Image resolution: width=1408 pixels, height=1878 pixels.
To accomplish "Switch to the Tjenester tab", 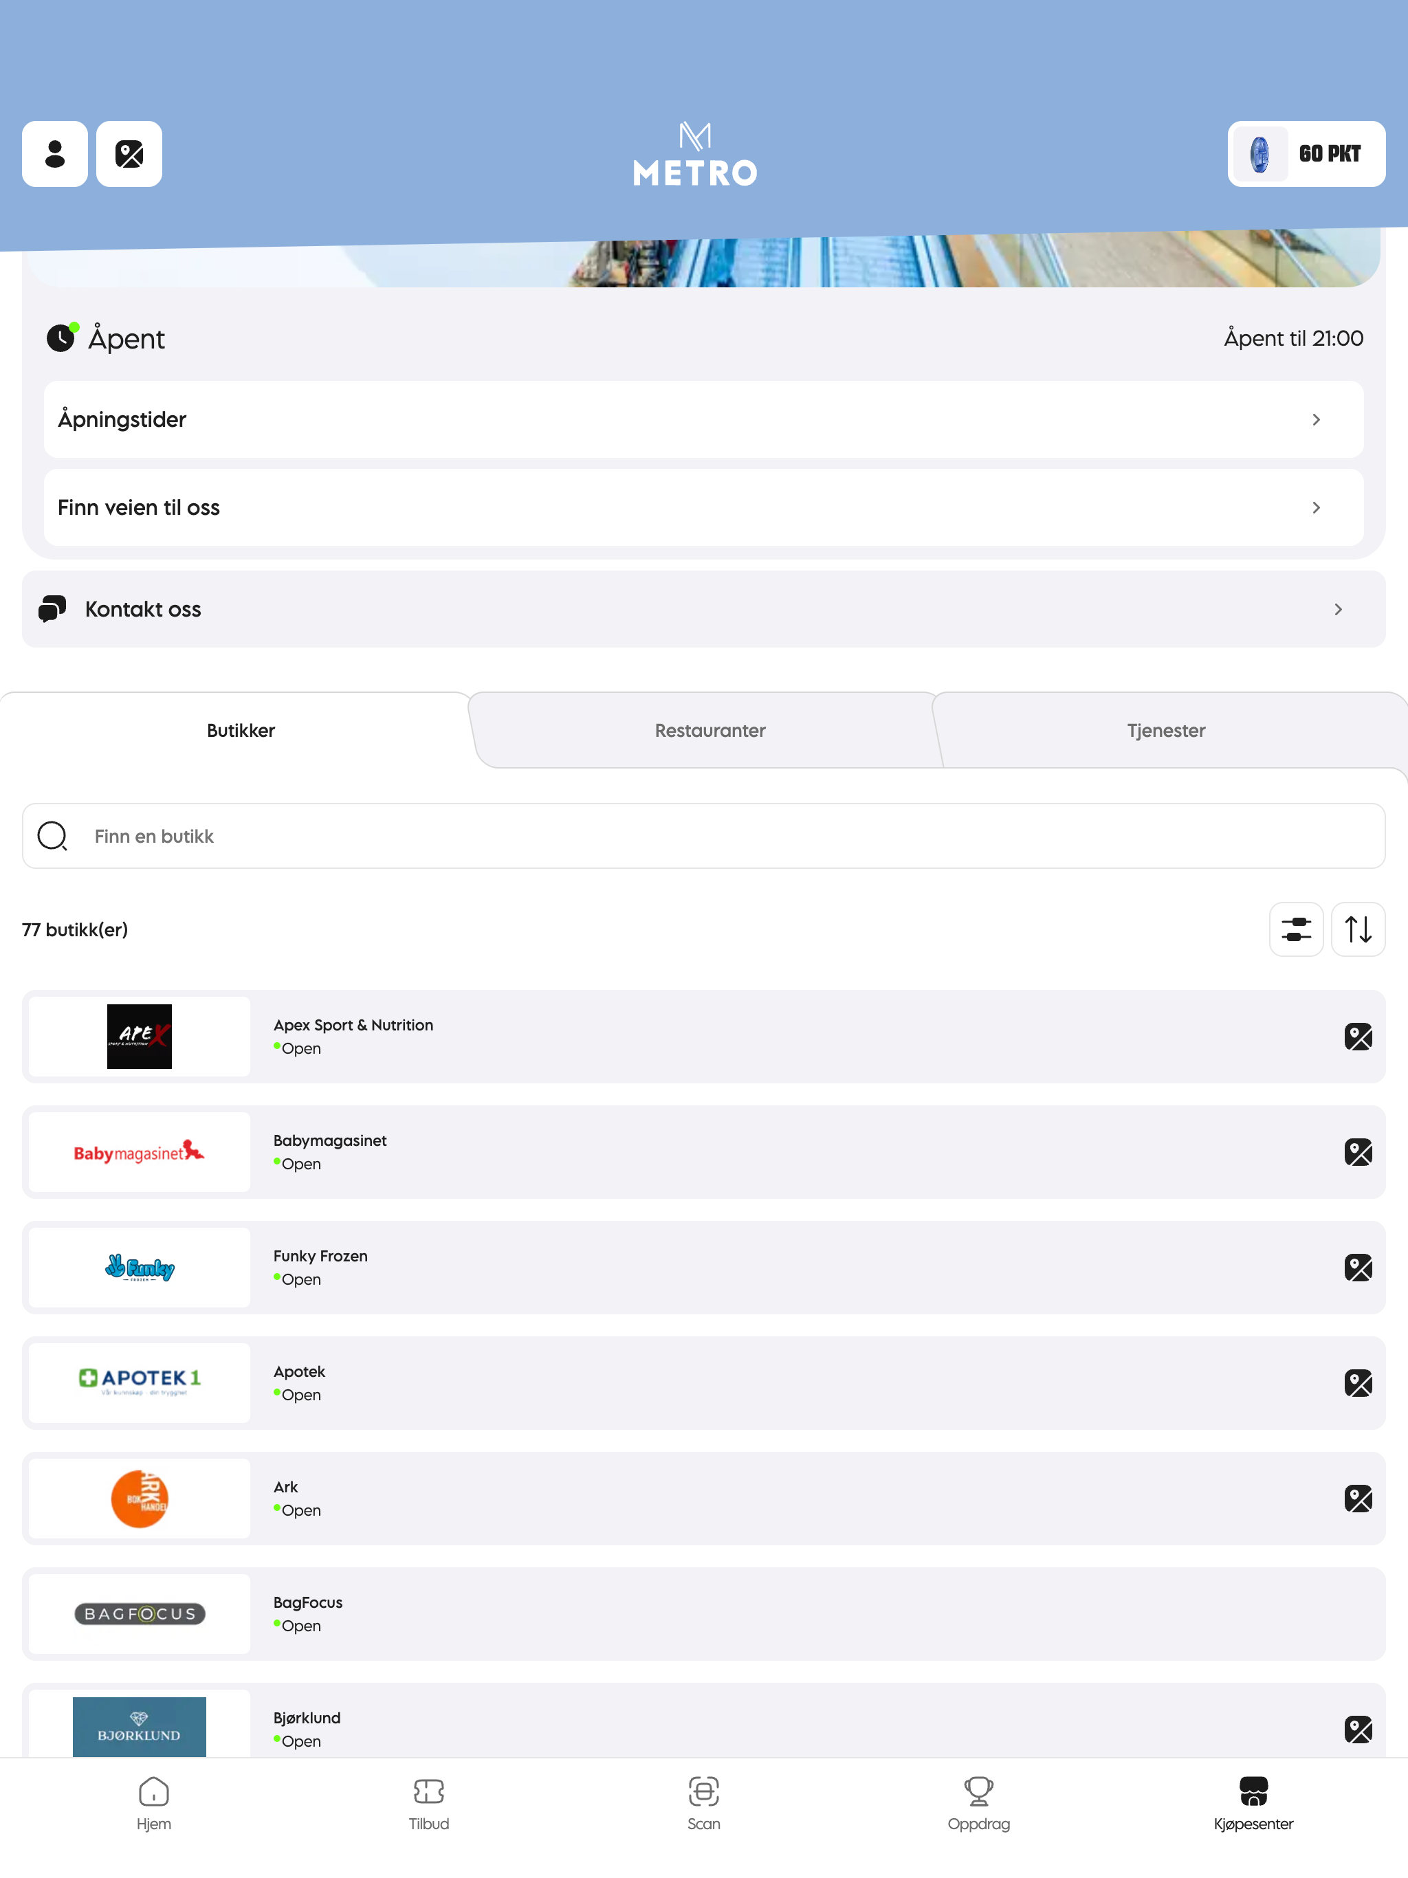I will pyautogui.click(x=1166, y=730).
